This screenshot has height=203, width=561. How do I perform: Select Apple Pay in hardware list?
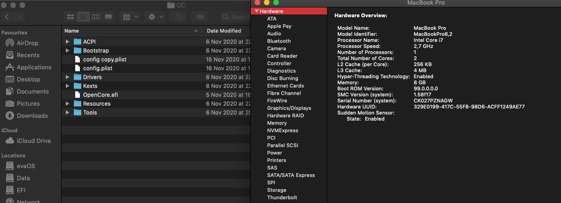click(x=279, y=26)
